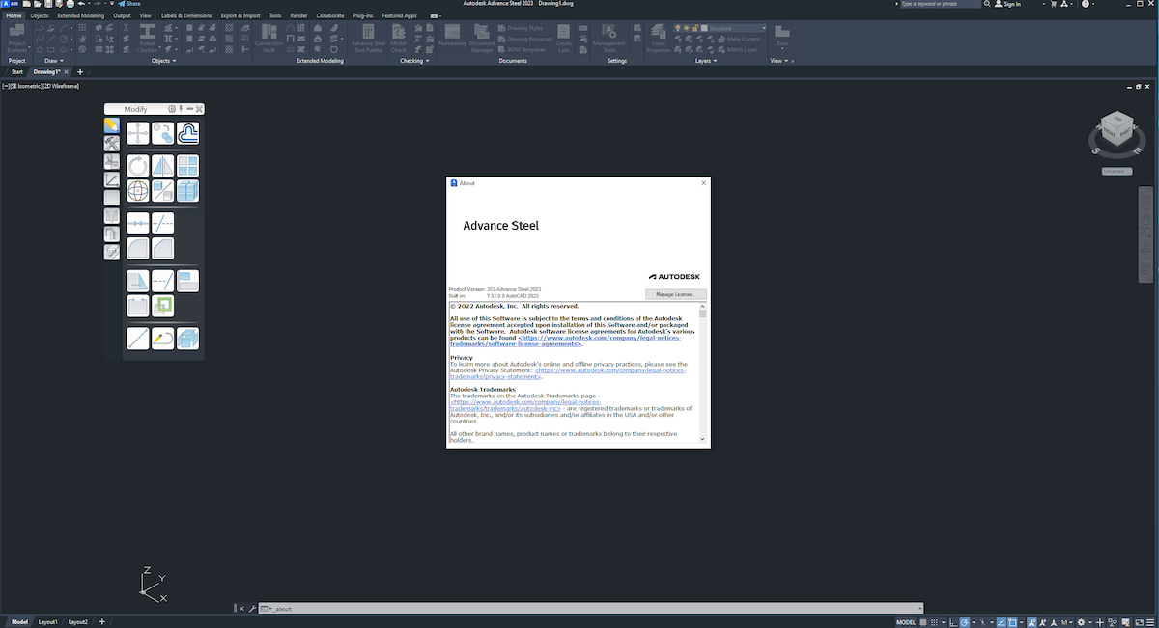
Task: Expand the Layers panel dropdown
Action: coord(717,61)
